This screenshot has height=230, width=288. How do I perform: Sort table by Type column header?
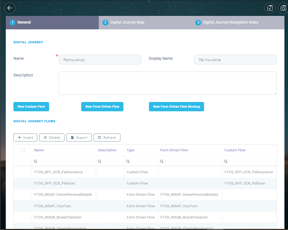coord(130,150)
